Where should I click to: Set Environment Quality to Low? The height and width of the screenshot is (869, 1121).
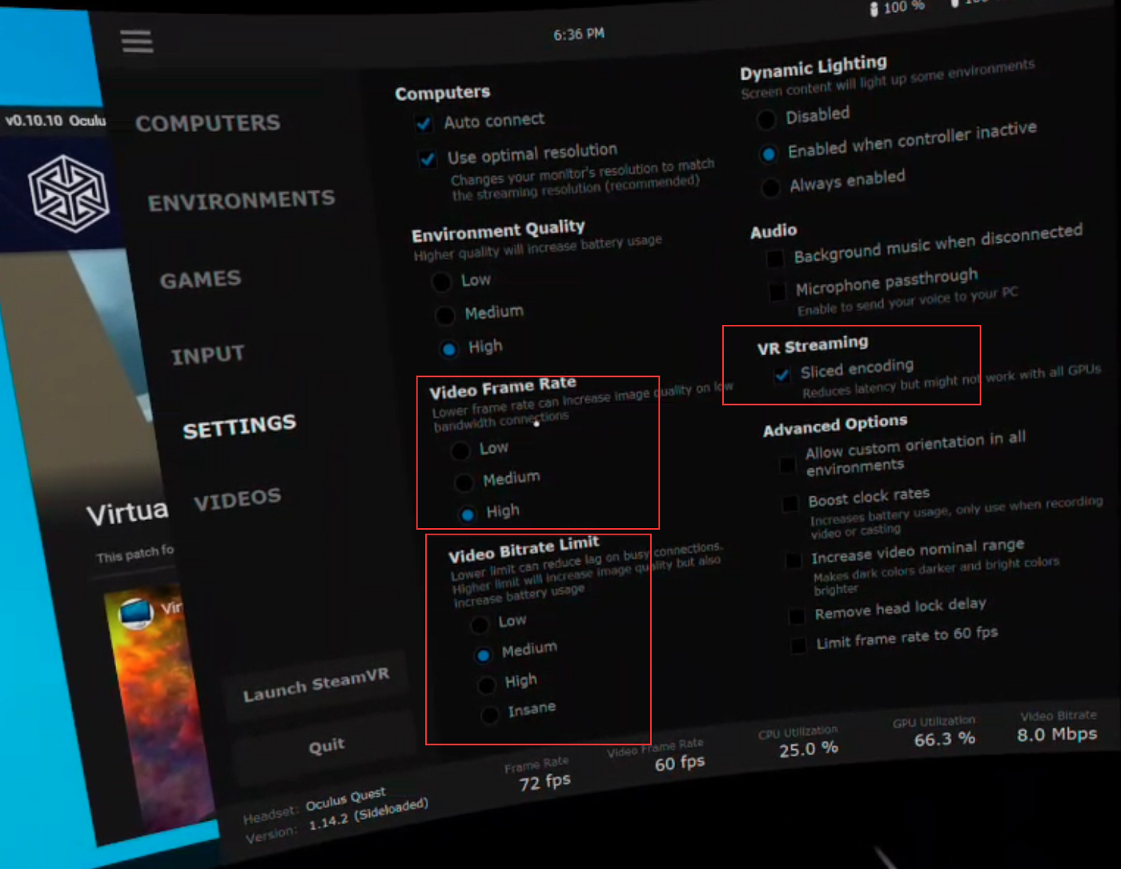(x=440, y=282)
